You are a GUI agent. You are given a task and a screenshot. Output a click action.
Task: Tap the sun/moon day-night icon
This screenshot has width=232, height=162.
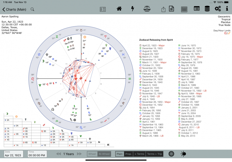183,154
